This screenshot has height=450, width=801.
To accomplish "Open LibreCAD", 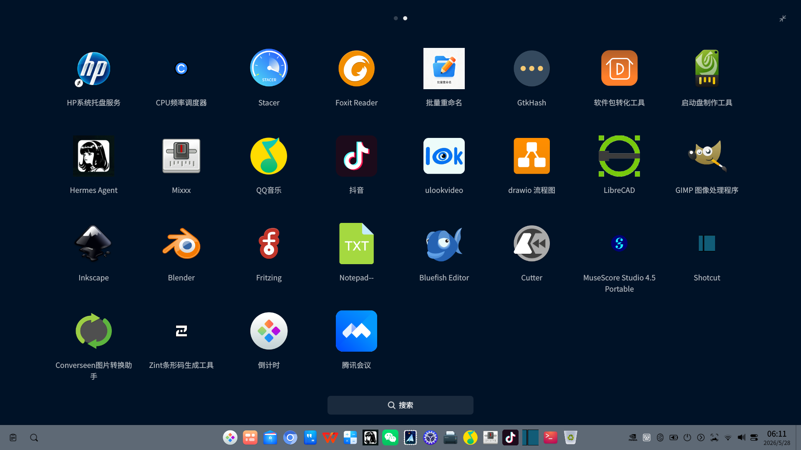I will pyautogui.click(x=619, y=156).
